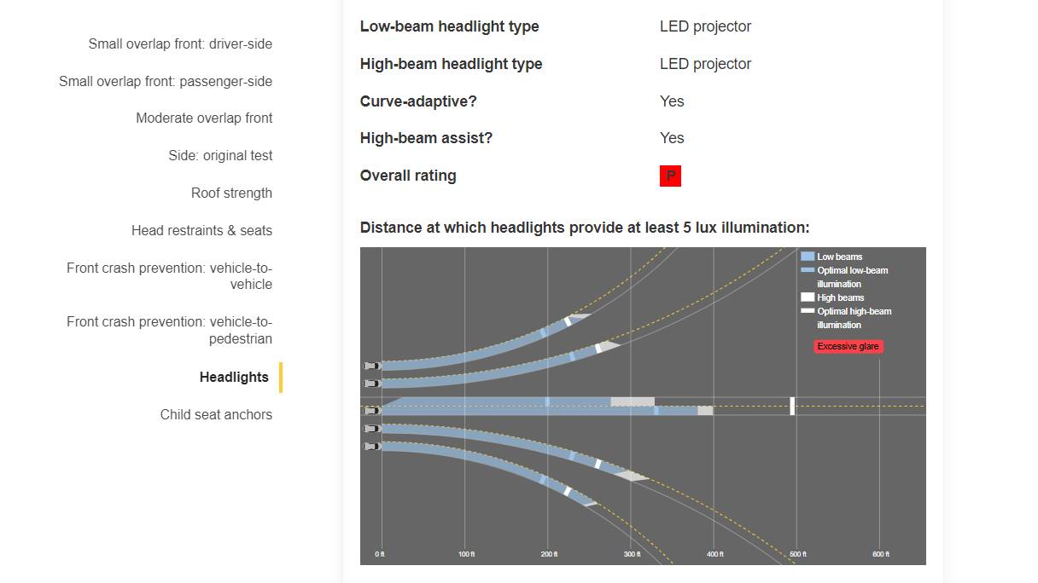Click the Optimal high-beam illumination legend marker
Screen dimensions: 1038x583
coord(807,311)
